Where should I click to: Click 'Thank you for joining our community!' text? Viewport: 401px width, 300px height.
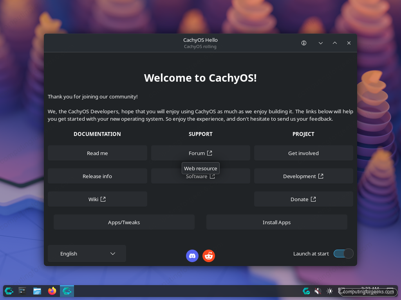[x=92, y=97]
